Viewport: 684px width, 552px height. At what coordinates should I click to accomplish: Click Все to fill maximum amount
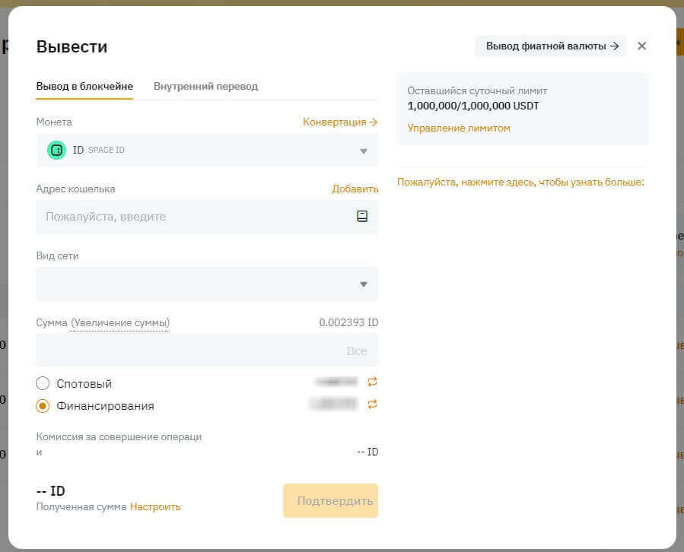(x=356, y=351)
